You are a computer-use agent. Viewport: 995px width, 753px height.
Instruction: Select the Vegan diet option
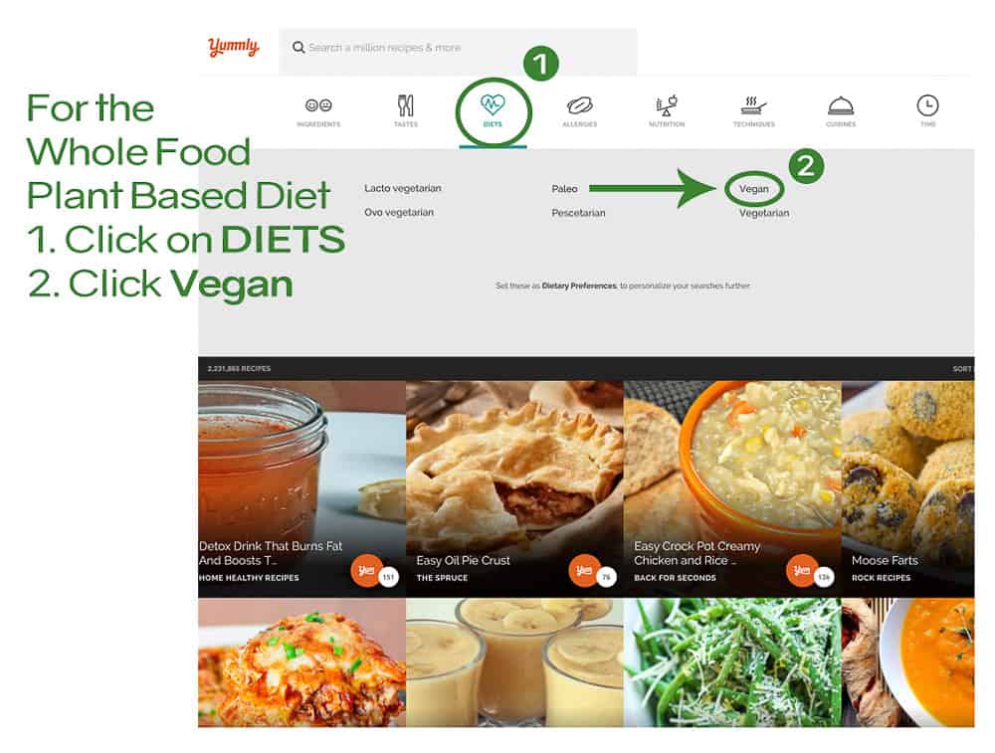click(x=754, y=188)
